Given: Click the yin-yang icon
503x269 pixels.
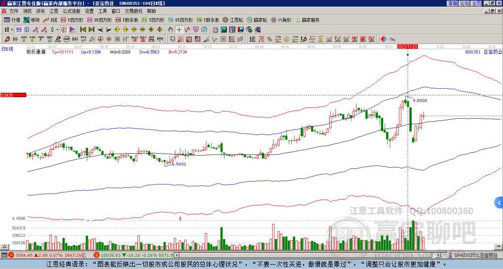Looking at the screenshot, I should [x=384, y=39].
